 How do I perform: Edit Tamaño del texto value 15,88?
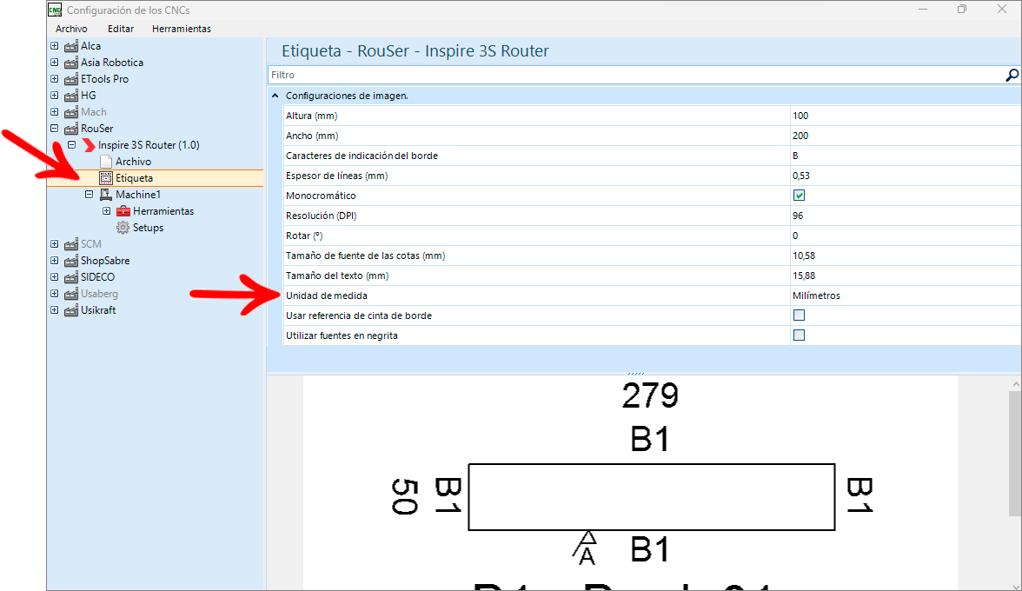coord(905,276)
